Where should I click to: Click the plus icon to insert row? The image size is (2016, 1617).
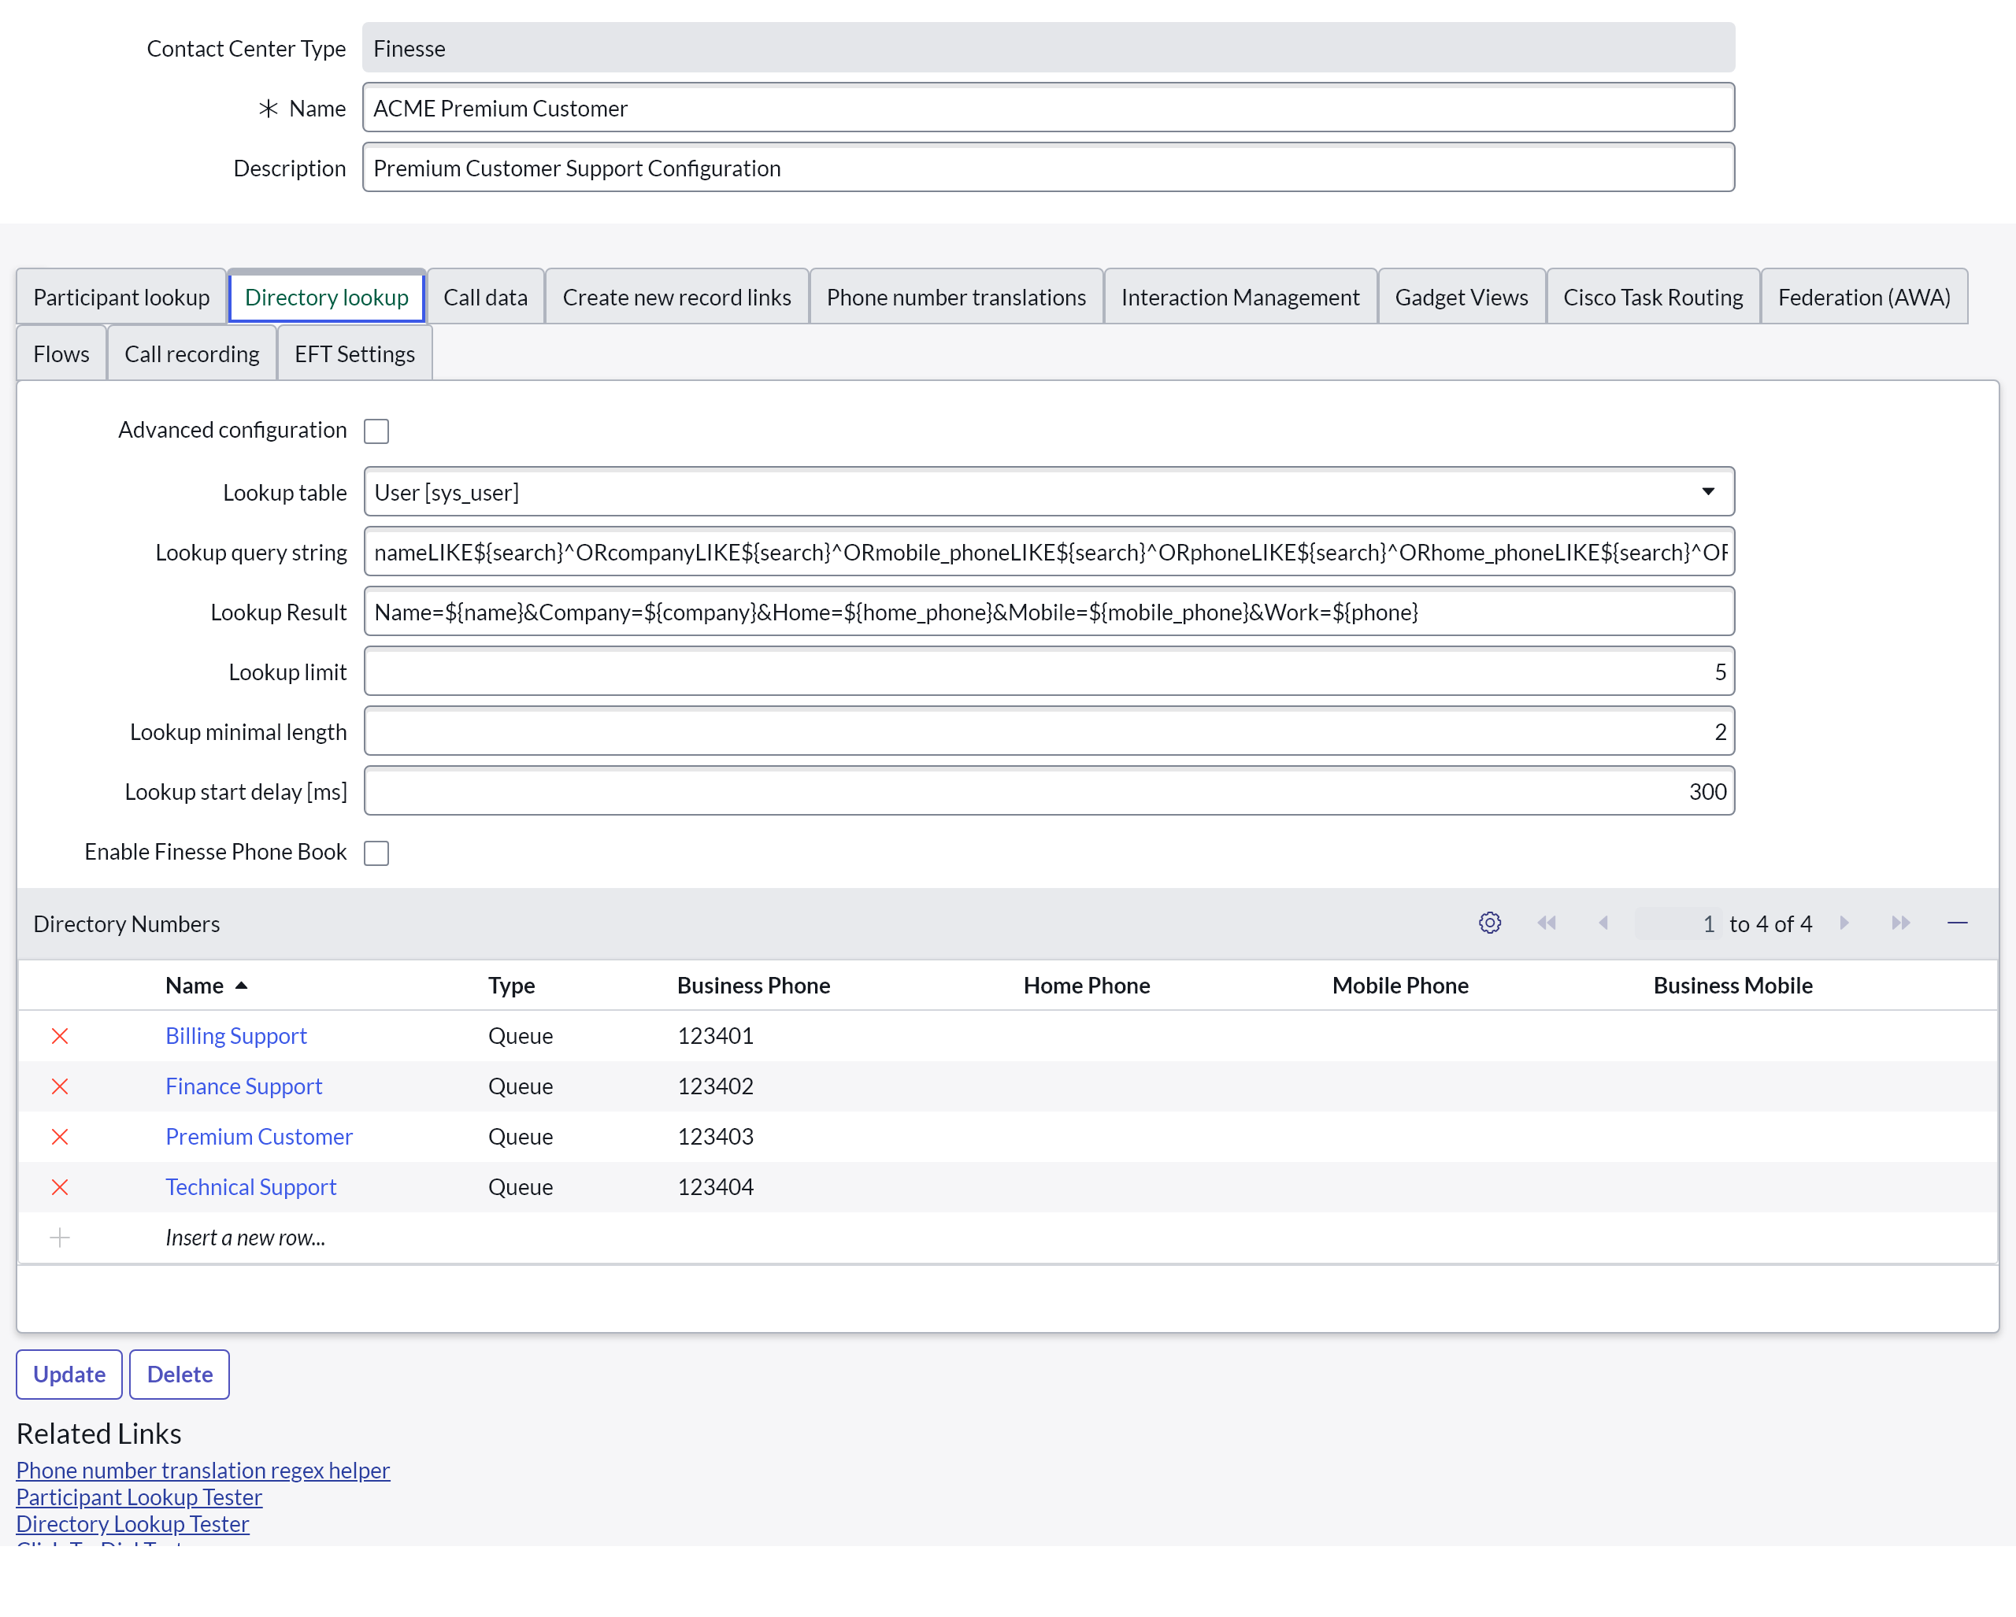[x=60, y=1238]
